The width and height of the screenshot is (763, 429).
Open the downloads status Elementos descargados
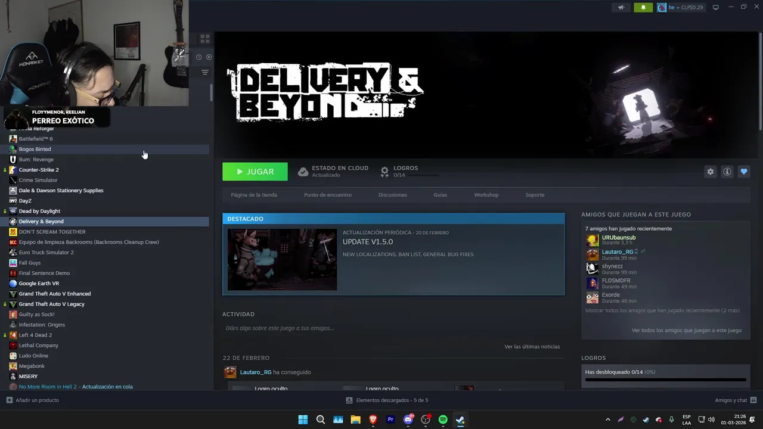387,400
